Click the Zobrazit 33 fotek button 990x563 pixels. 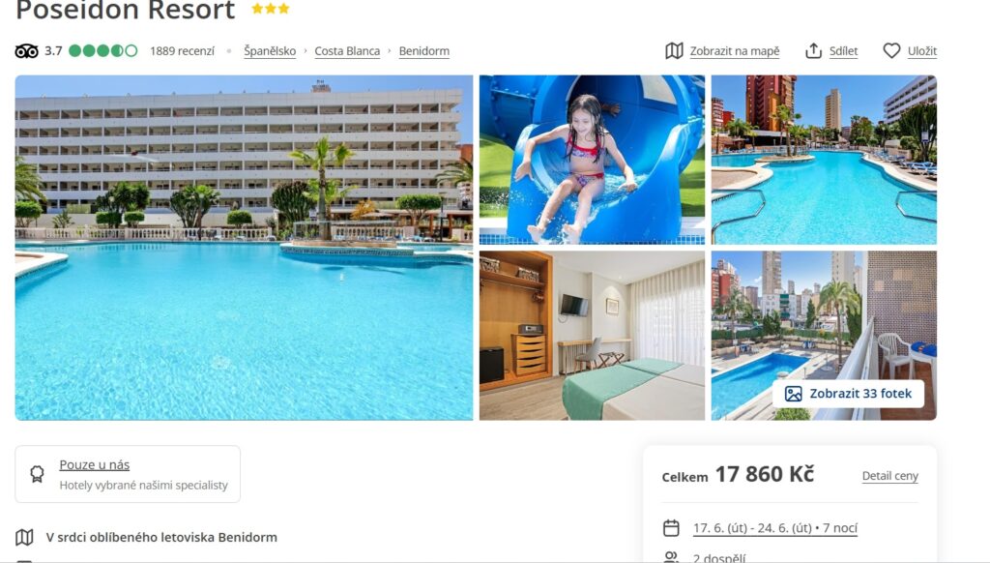(848, 394)
